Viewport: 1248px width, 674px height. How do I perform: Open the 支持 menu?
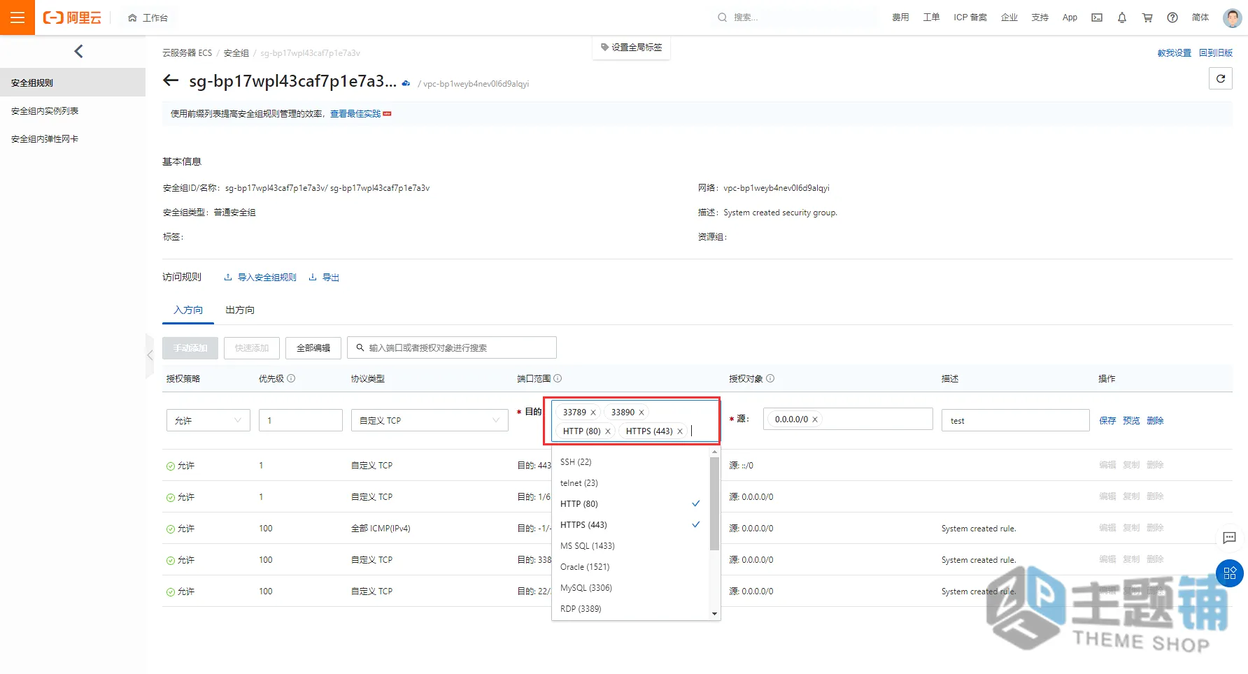(1040, 17)
